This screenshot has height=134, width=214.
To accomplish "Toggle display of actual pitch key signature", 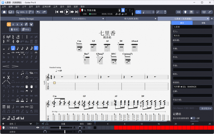I will [198, 118].
